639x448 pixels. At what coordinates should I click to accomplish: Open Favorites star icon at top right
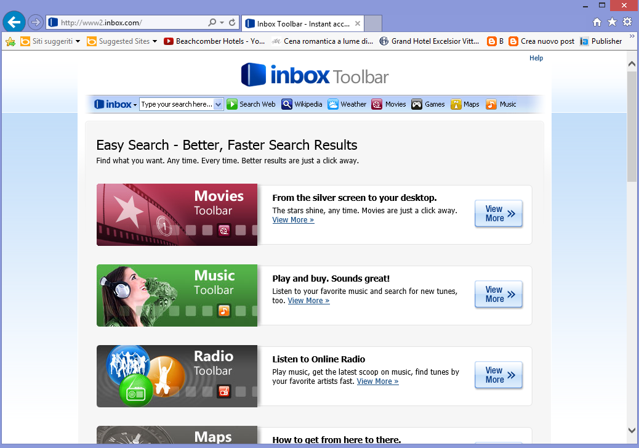pyautogui.click(x=612, y=22)
